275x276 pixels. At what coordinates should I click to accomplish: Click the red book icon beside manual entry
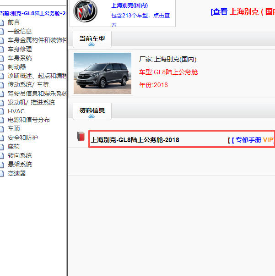81,136
